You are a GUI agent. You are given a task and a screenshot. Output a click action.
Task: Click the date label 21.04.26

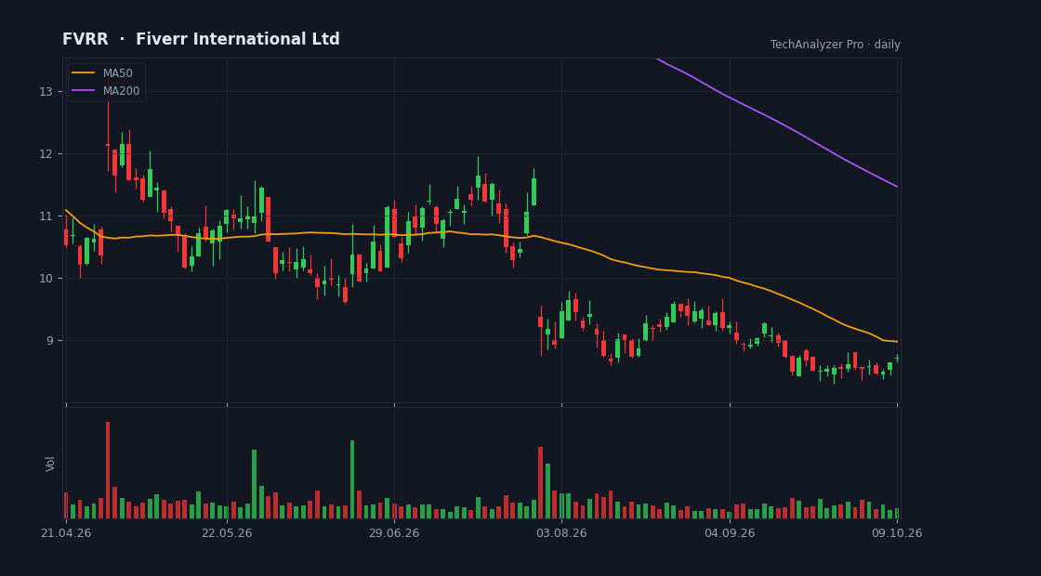[x=66, y=533]
